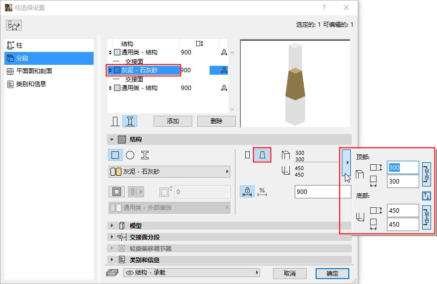Select circular cross-section shape

coord(130,155)
